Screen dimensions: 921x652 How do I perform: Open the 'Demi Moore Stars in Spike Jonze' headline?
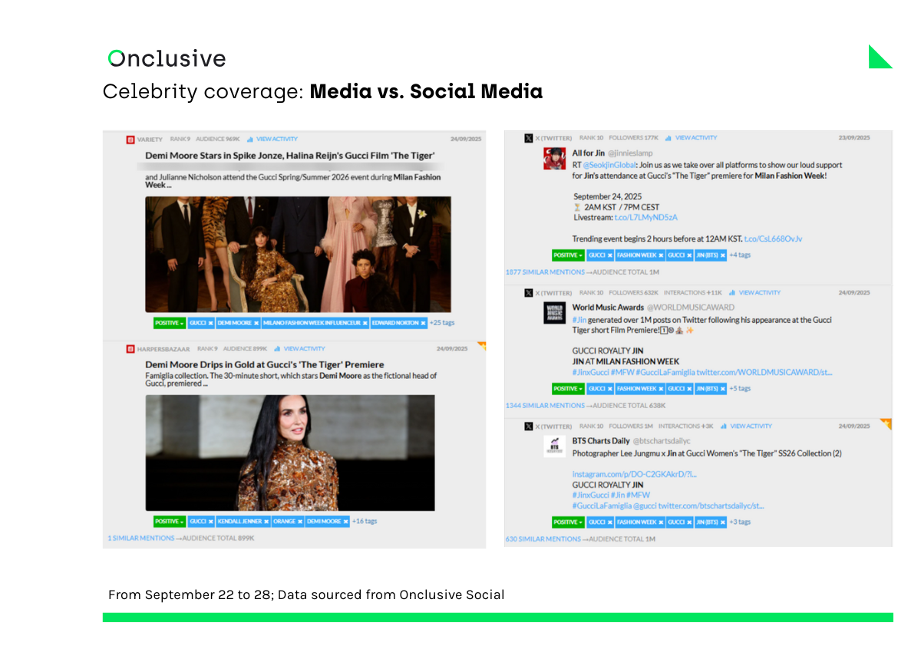click(290, 155)
